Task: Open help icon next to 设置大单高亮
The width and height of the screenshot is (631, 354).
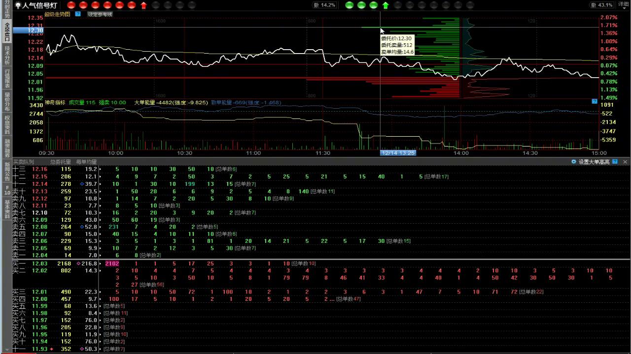Action: 615,162
